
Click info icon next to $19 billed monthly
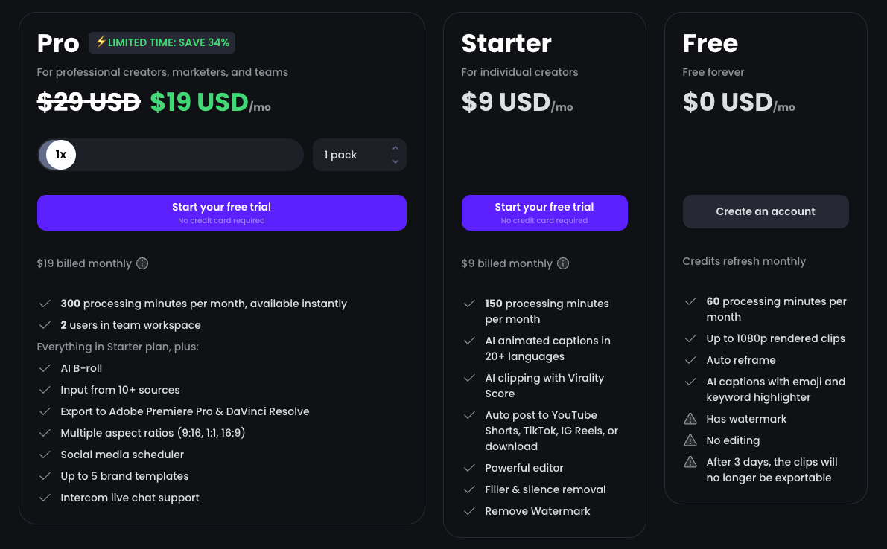(x=142, y=263)
